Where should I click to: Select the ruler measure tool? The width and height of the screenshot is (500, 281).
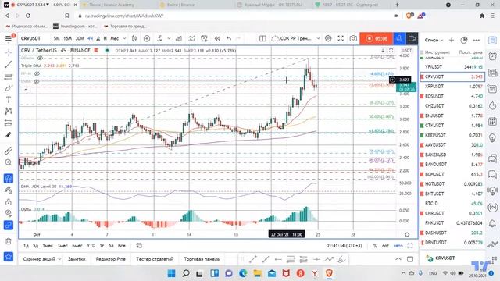pyautogui.click(x=9, y=151)
